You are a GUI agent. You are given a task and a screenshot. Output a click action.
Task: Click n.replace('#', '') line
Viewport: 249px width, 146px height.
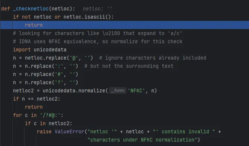coord(45,74)
